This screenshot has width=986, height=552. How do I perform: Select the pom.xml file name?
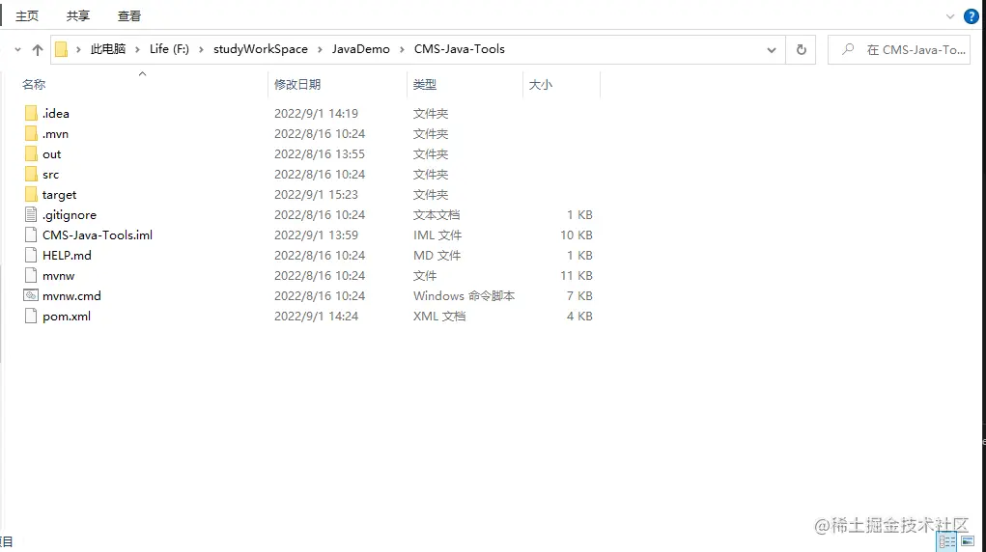click(x=67, y=317)
